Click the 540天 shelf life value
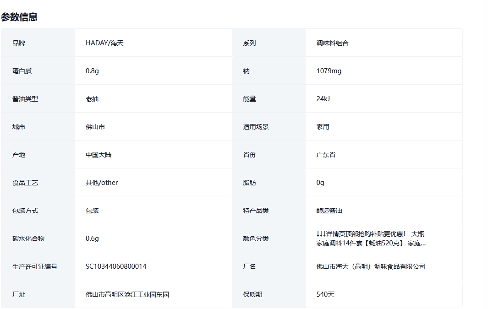The height and width of the screenshot is (309, 488). coord(325,294)
